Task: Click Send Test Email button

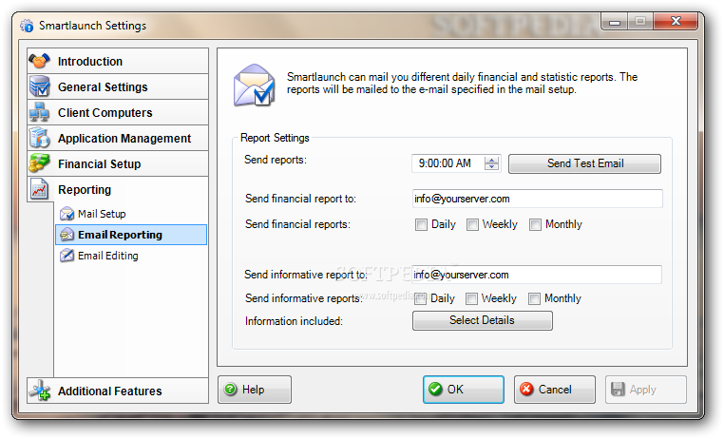Action: point(584,163)
